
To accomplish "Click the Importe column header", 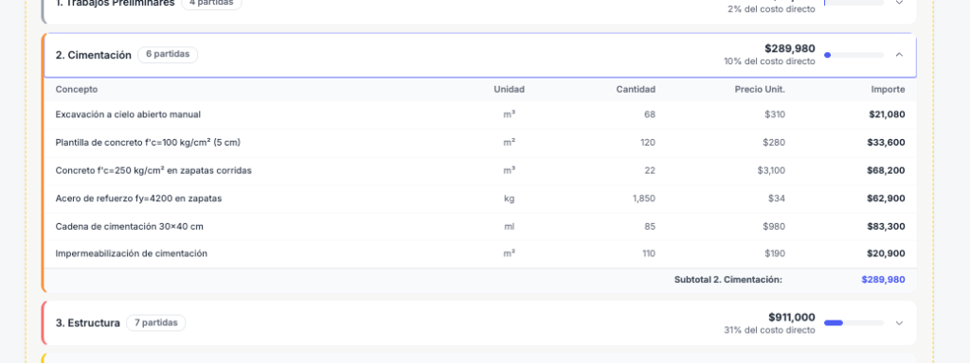I will (888, 90).
